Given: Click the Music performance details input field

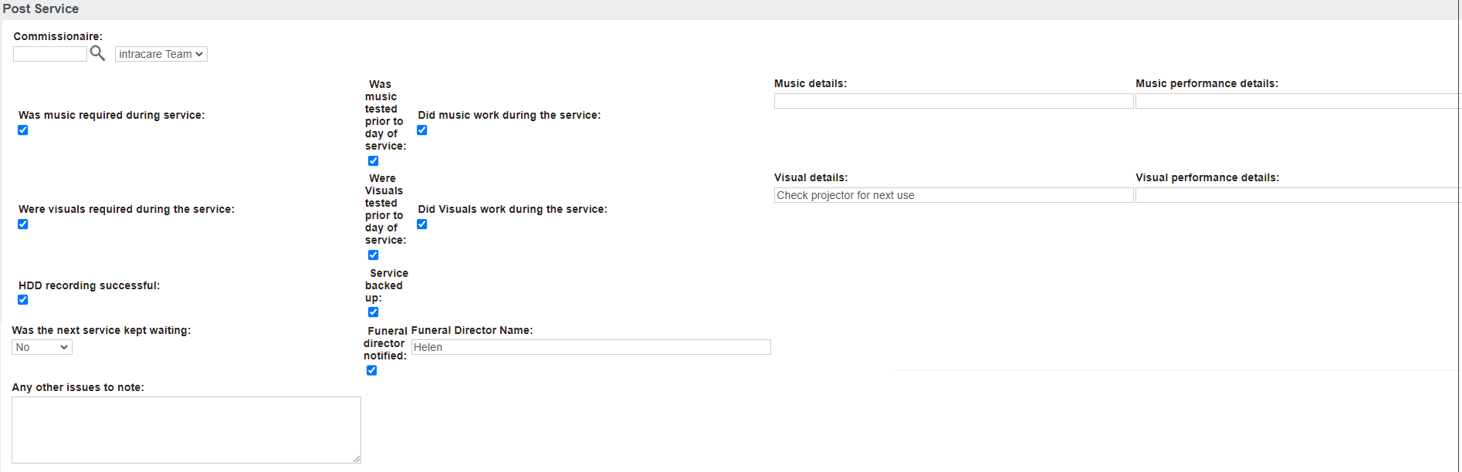Looking at the screenshot, I should [1298, 101].
